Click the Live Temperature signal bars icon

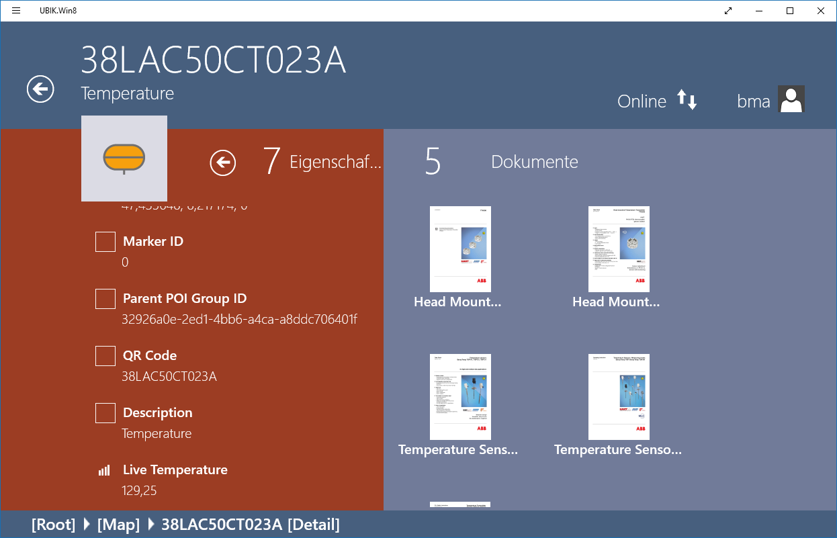tap(104, 470)
